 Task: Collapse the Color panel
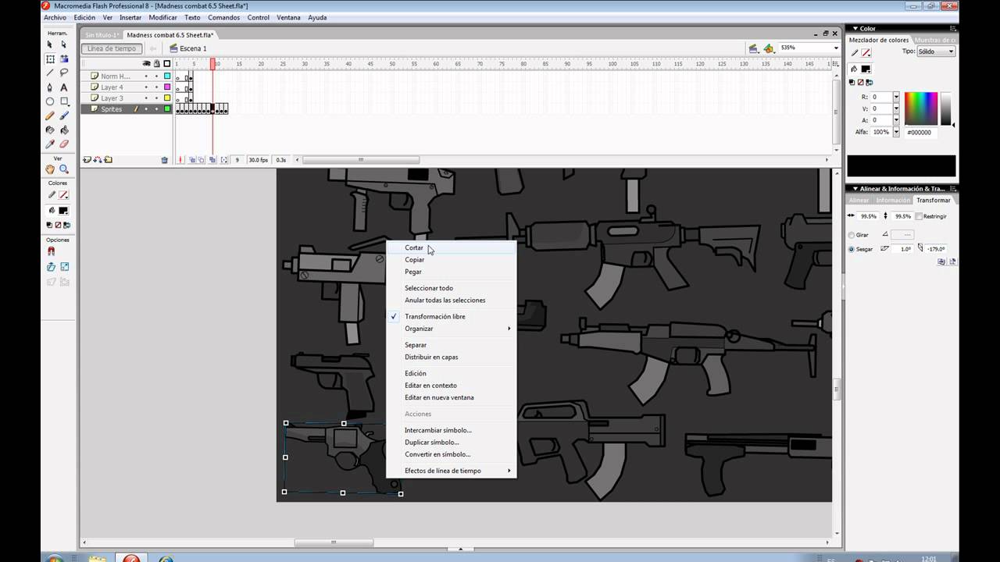855,28
